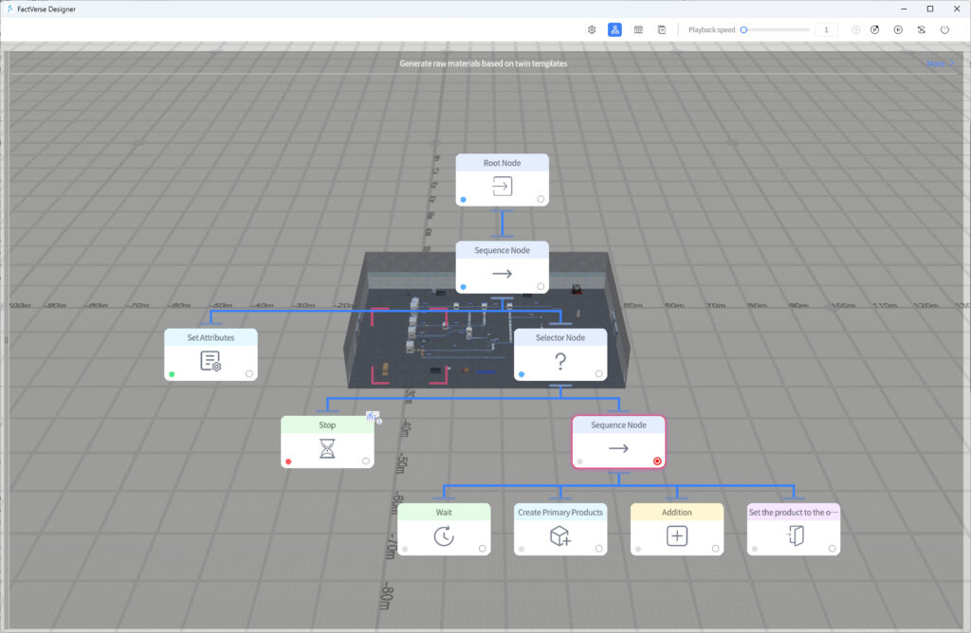Click the FactVerse Designer app logo

coord(9,9)
